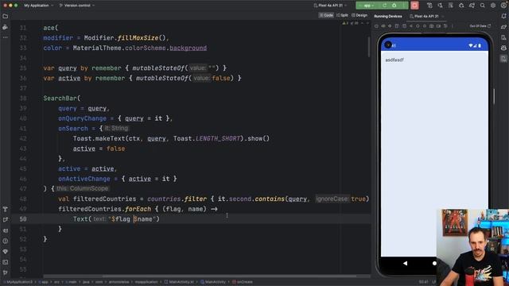
Task: Open the Build hammer tool window
Action: [6, 209]
